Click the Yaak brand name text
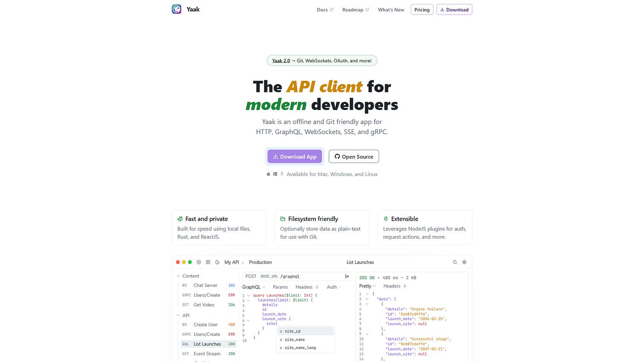 [x=193, y=9]
